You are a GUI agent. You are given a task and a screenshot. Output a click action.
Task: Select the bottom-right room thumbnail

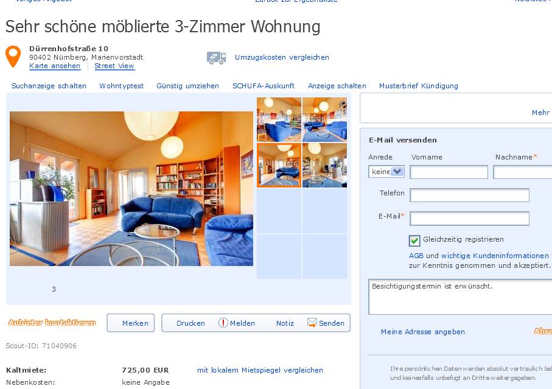[x=324, y=165]
